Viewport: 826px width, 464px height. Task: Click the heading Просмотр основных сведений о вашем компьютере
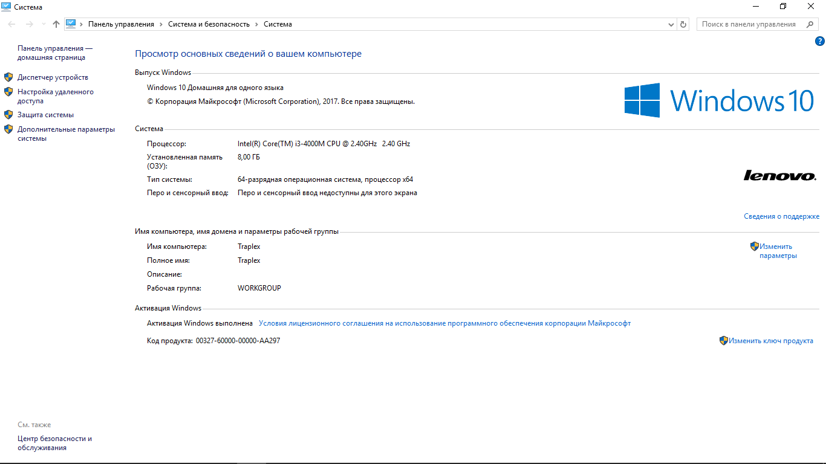[x=248, y=54]
